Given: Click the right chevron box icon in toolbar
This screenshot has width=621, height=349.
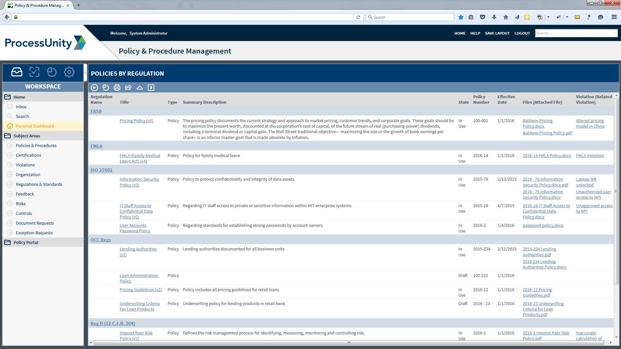Looking at the screenshot, I should pyautogui.click(x=151, y=88).
